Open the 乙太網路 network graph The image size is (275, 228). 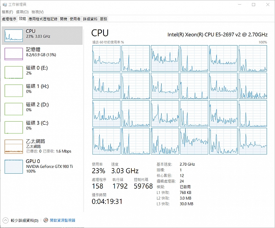point(14,146)
